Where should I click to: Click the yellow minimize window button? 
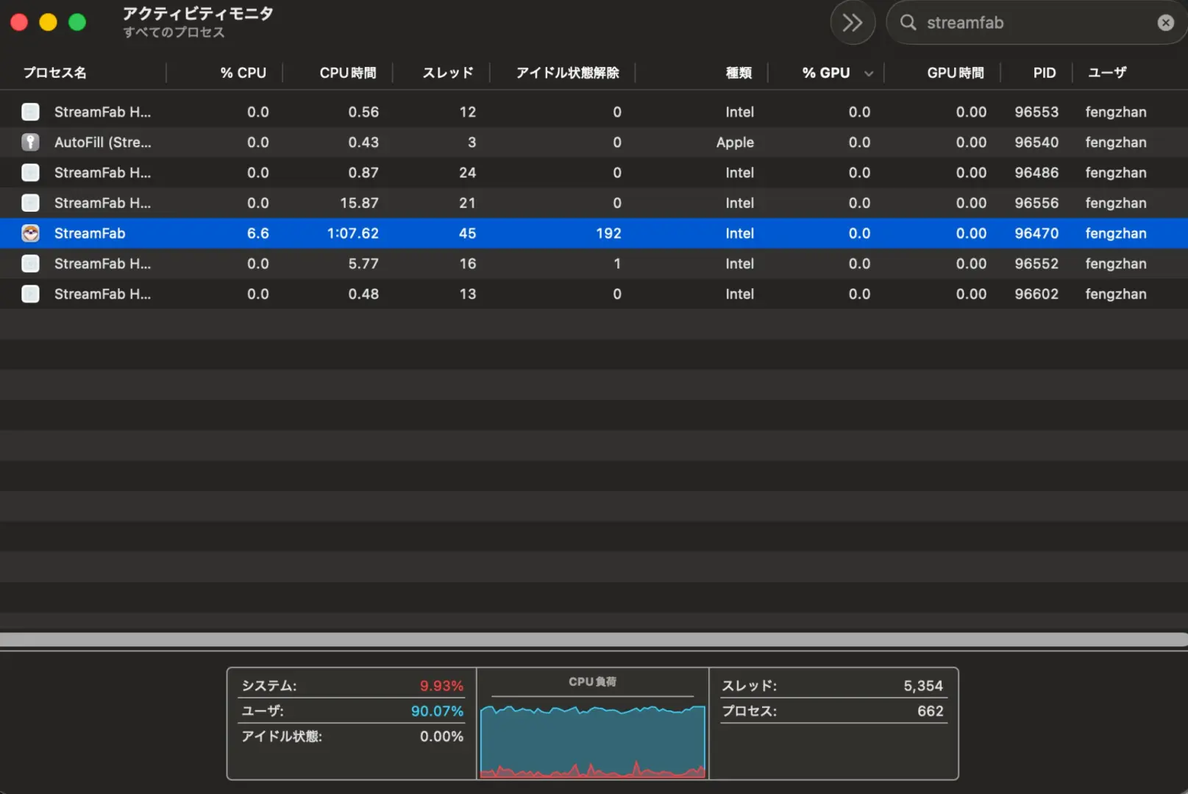point(48,23)
